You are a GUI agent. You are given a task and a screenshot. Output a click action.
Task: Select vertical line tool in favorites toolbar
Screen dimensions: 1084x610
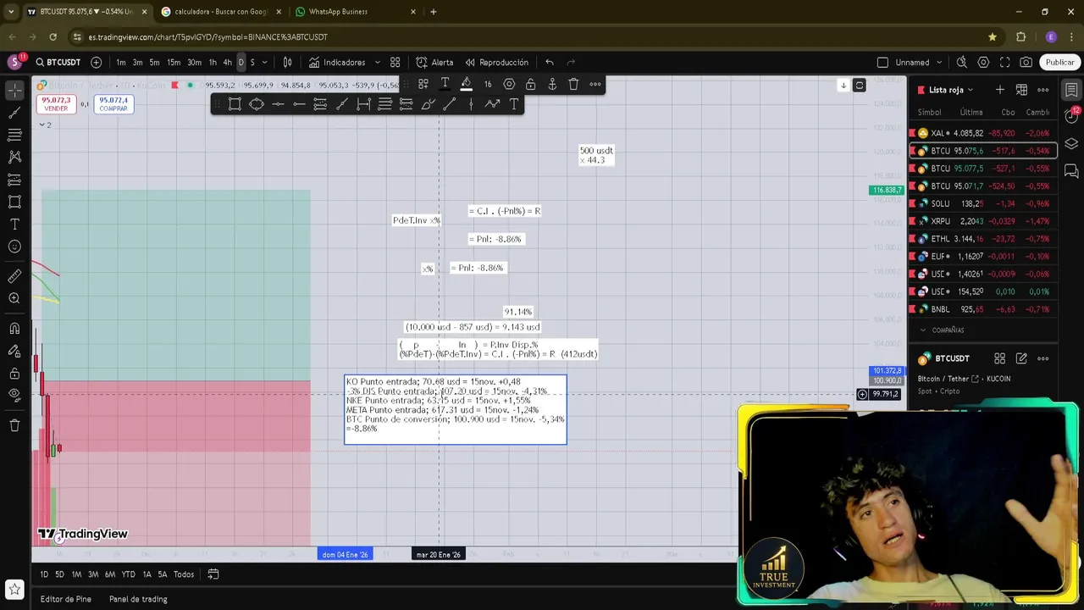[471, 104]
